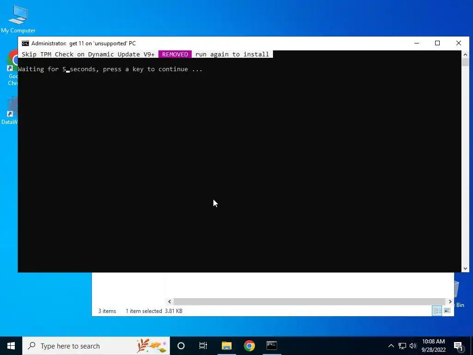Open the Google Chrome desktop shortcut
The image size is (473, 355).
click(12, 68)
